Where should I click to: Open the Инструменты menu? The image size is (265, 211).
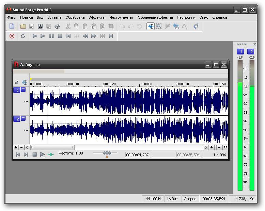click(121, 17)
